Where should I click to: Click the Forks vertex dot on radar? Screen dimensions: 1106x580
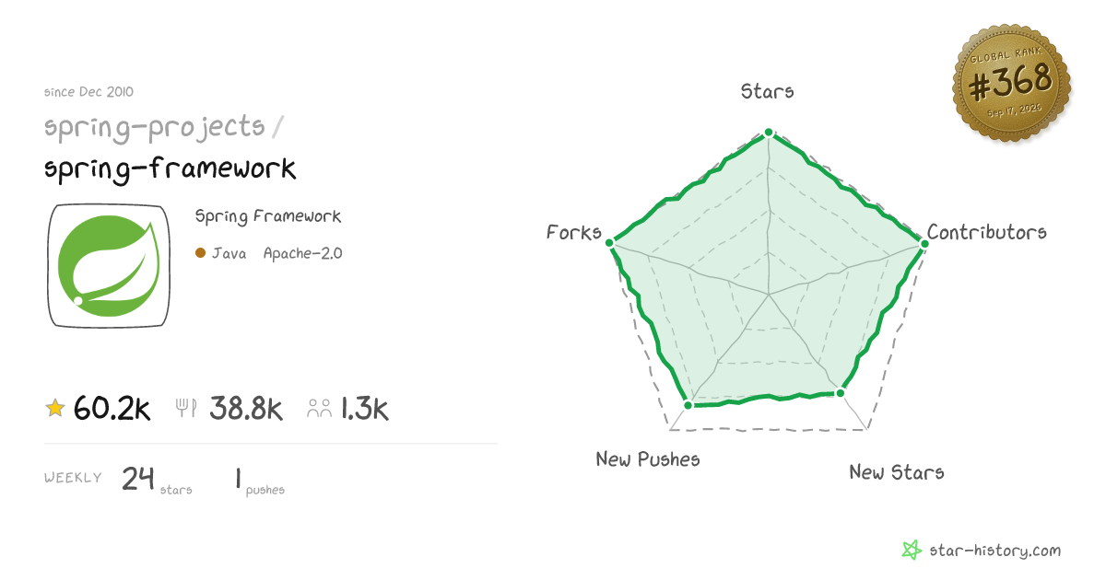click(610, 243)
